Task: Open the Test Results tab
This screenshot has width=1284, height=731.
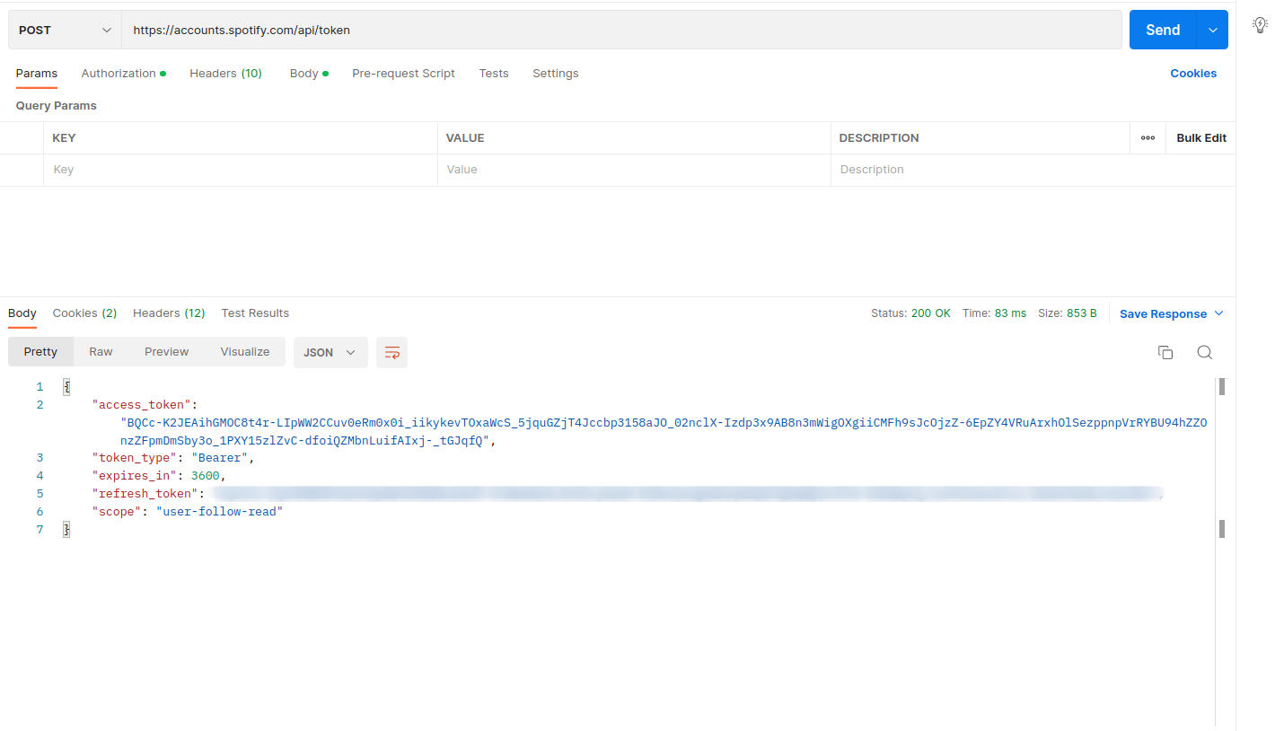Action: click(254, 313)
